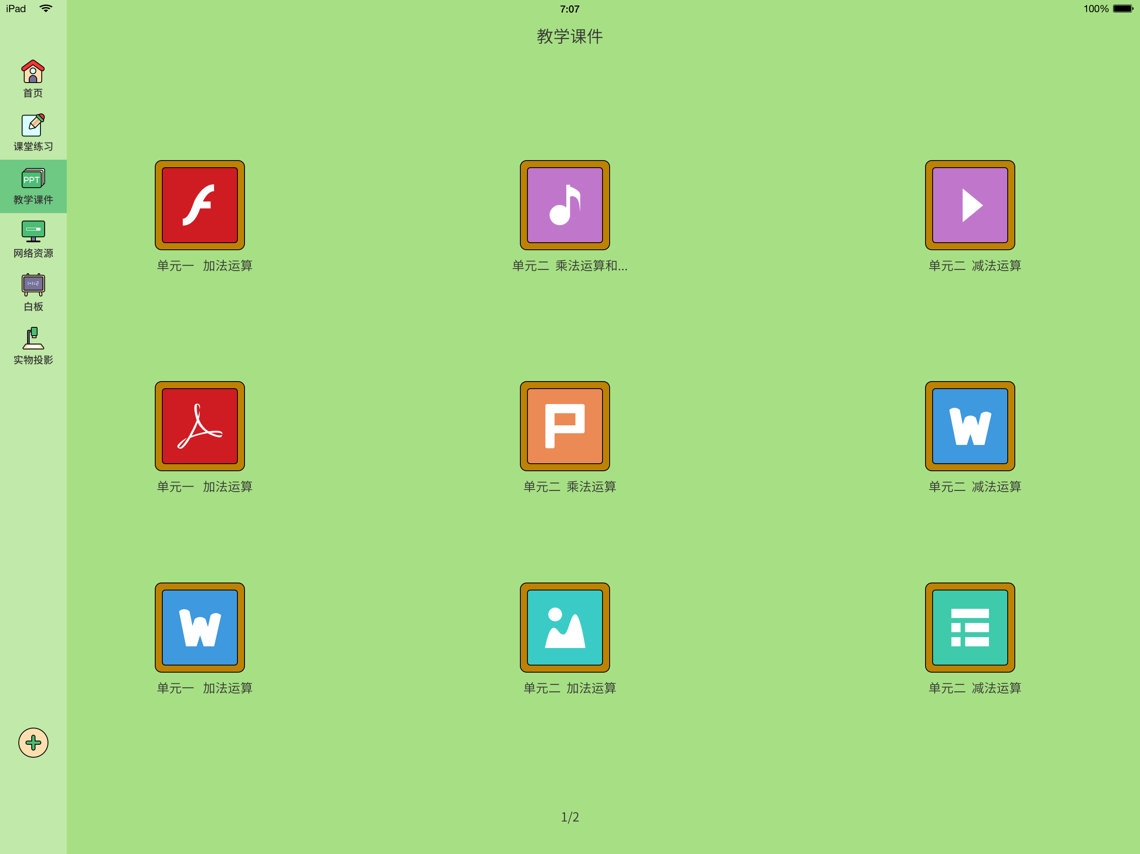Open 实物投影 projector icon in sidebar
The height and width of the screenshot is (854, 1140).
coord(33,339)
